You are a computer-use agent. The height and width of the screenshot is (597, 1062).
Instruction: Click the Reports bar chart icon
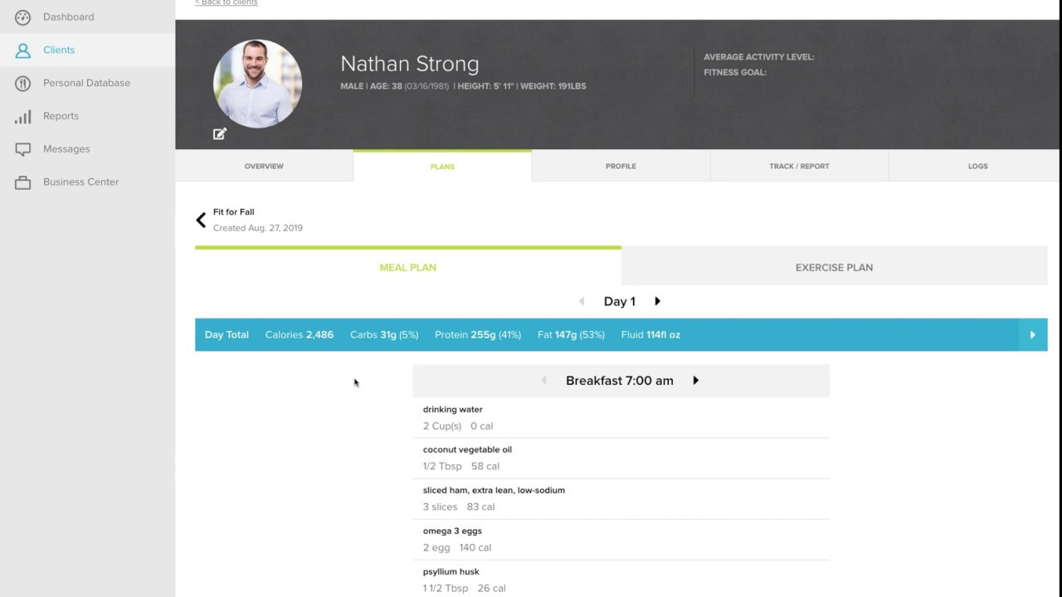click(x=23, y=117)
